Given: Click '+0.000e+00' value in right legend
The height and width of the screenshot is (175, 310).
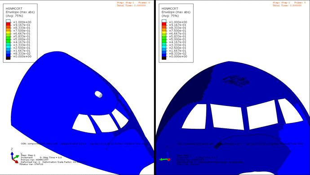Looking at the screenshot, I should [x=178, y=57].
